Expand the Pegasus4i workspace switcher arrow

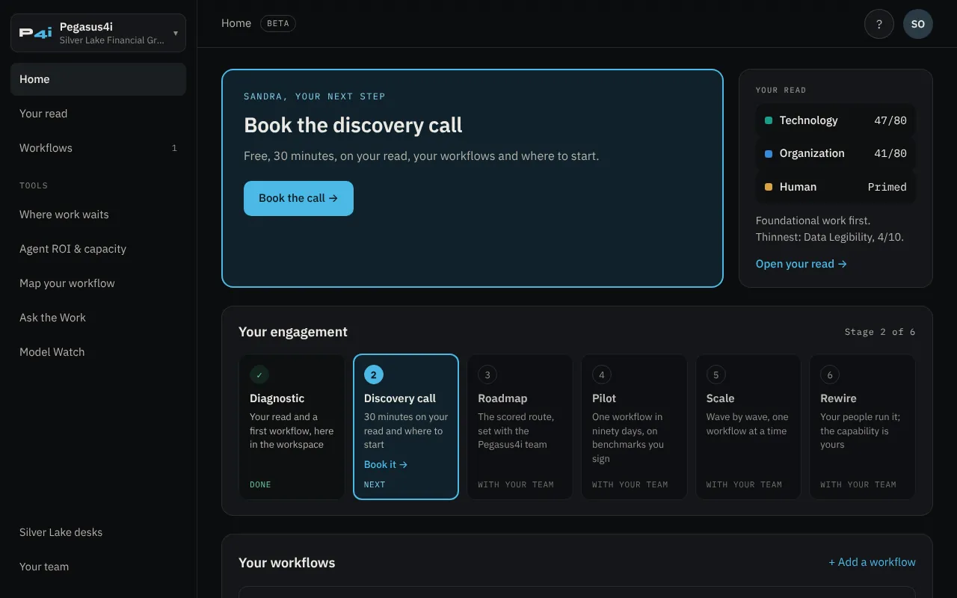(175, 33)
